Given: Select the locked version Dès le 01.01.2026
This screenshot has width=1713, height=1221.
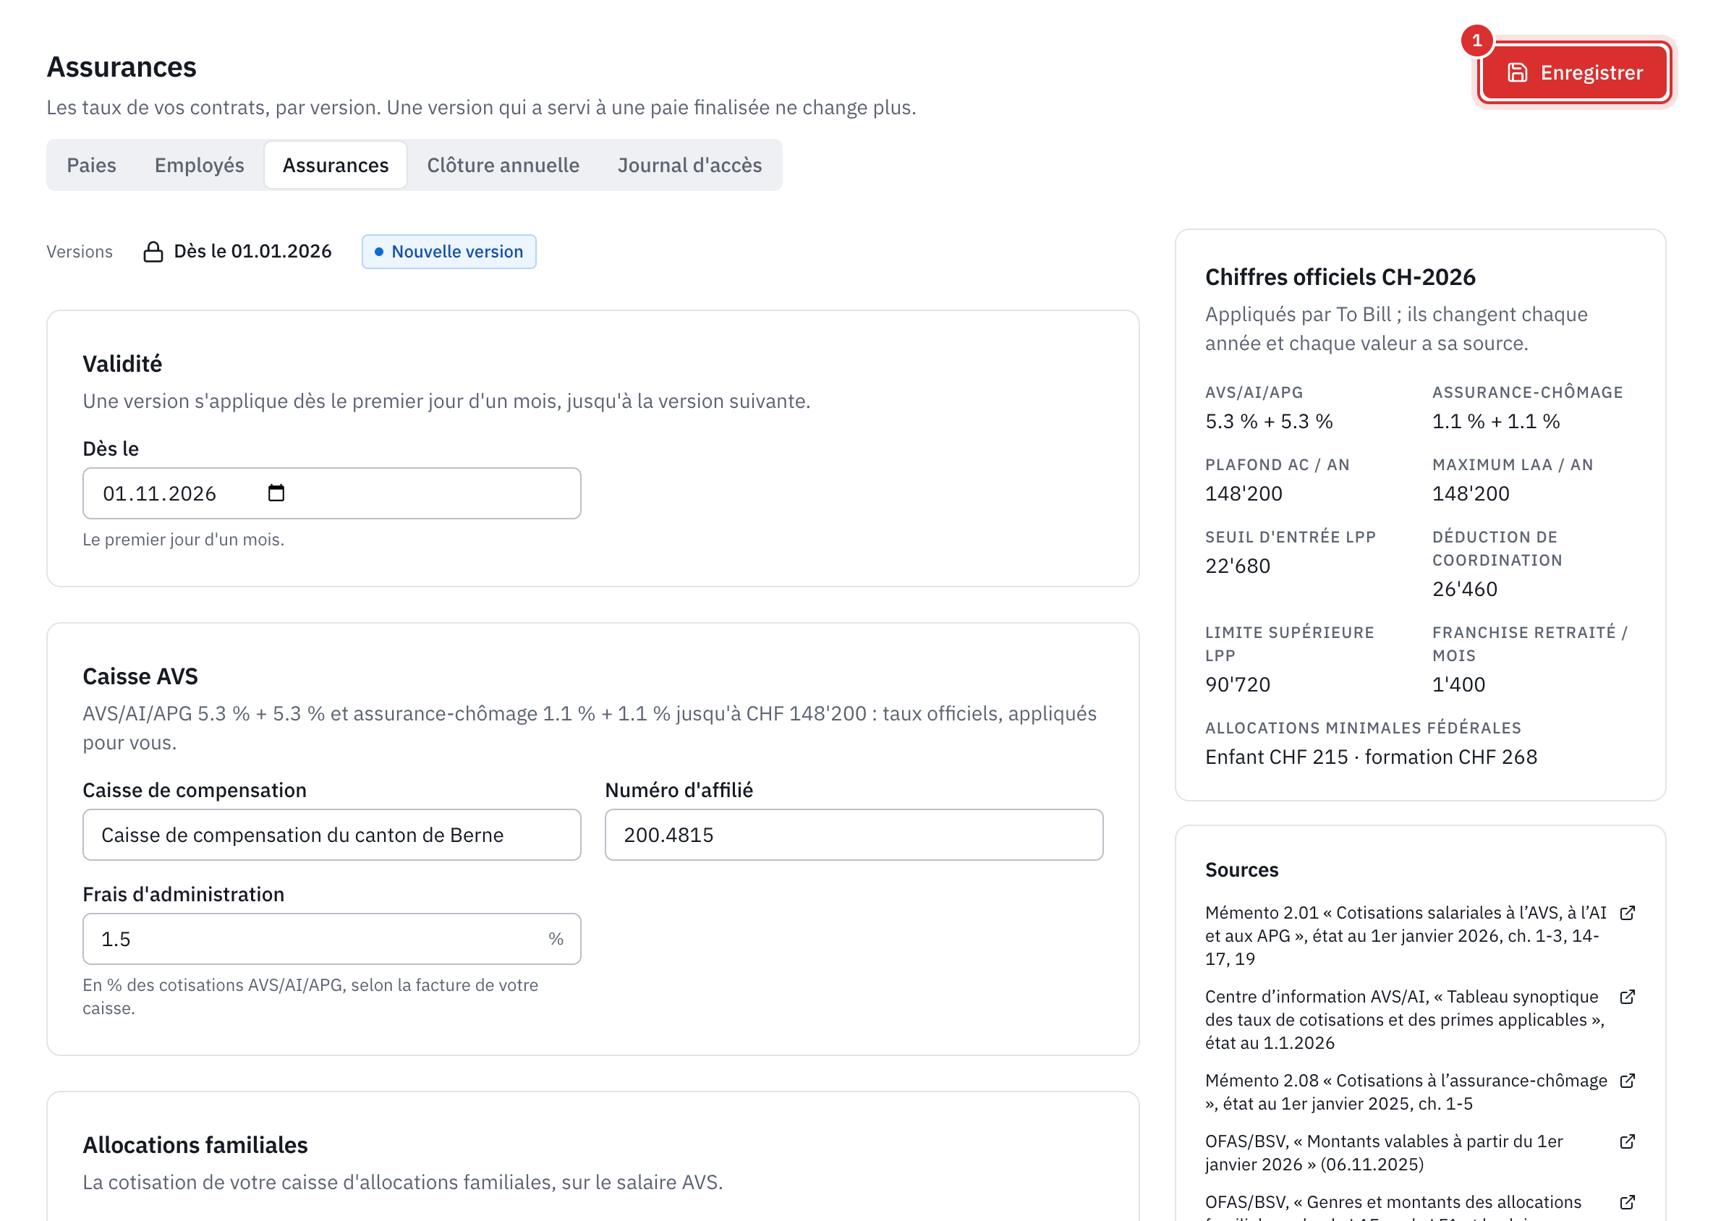Looking at the screenshot, I should coord(237,251).
